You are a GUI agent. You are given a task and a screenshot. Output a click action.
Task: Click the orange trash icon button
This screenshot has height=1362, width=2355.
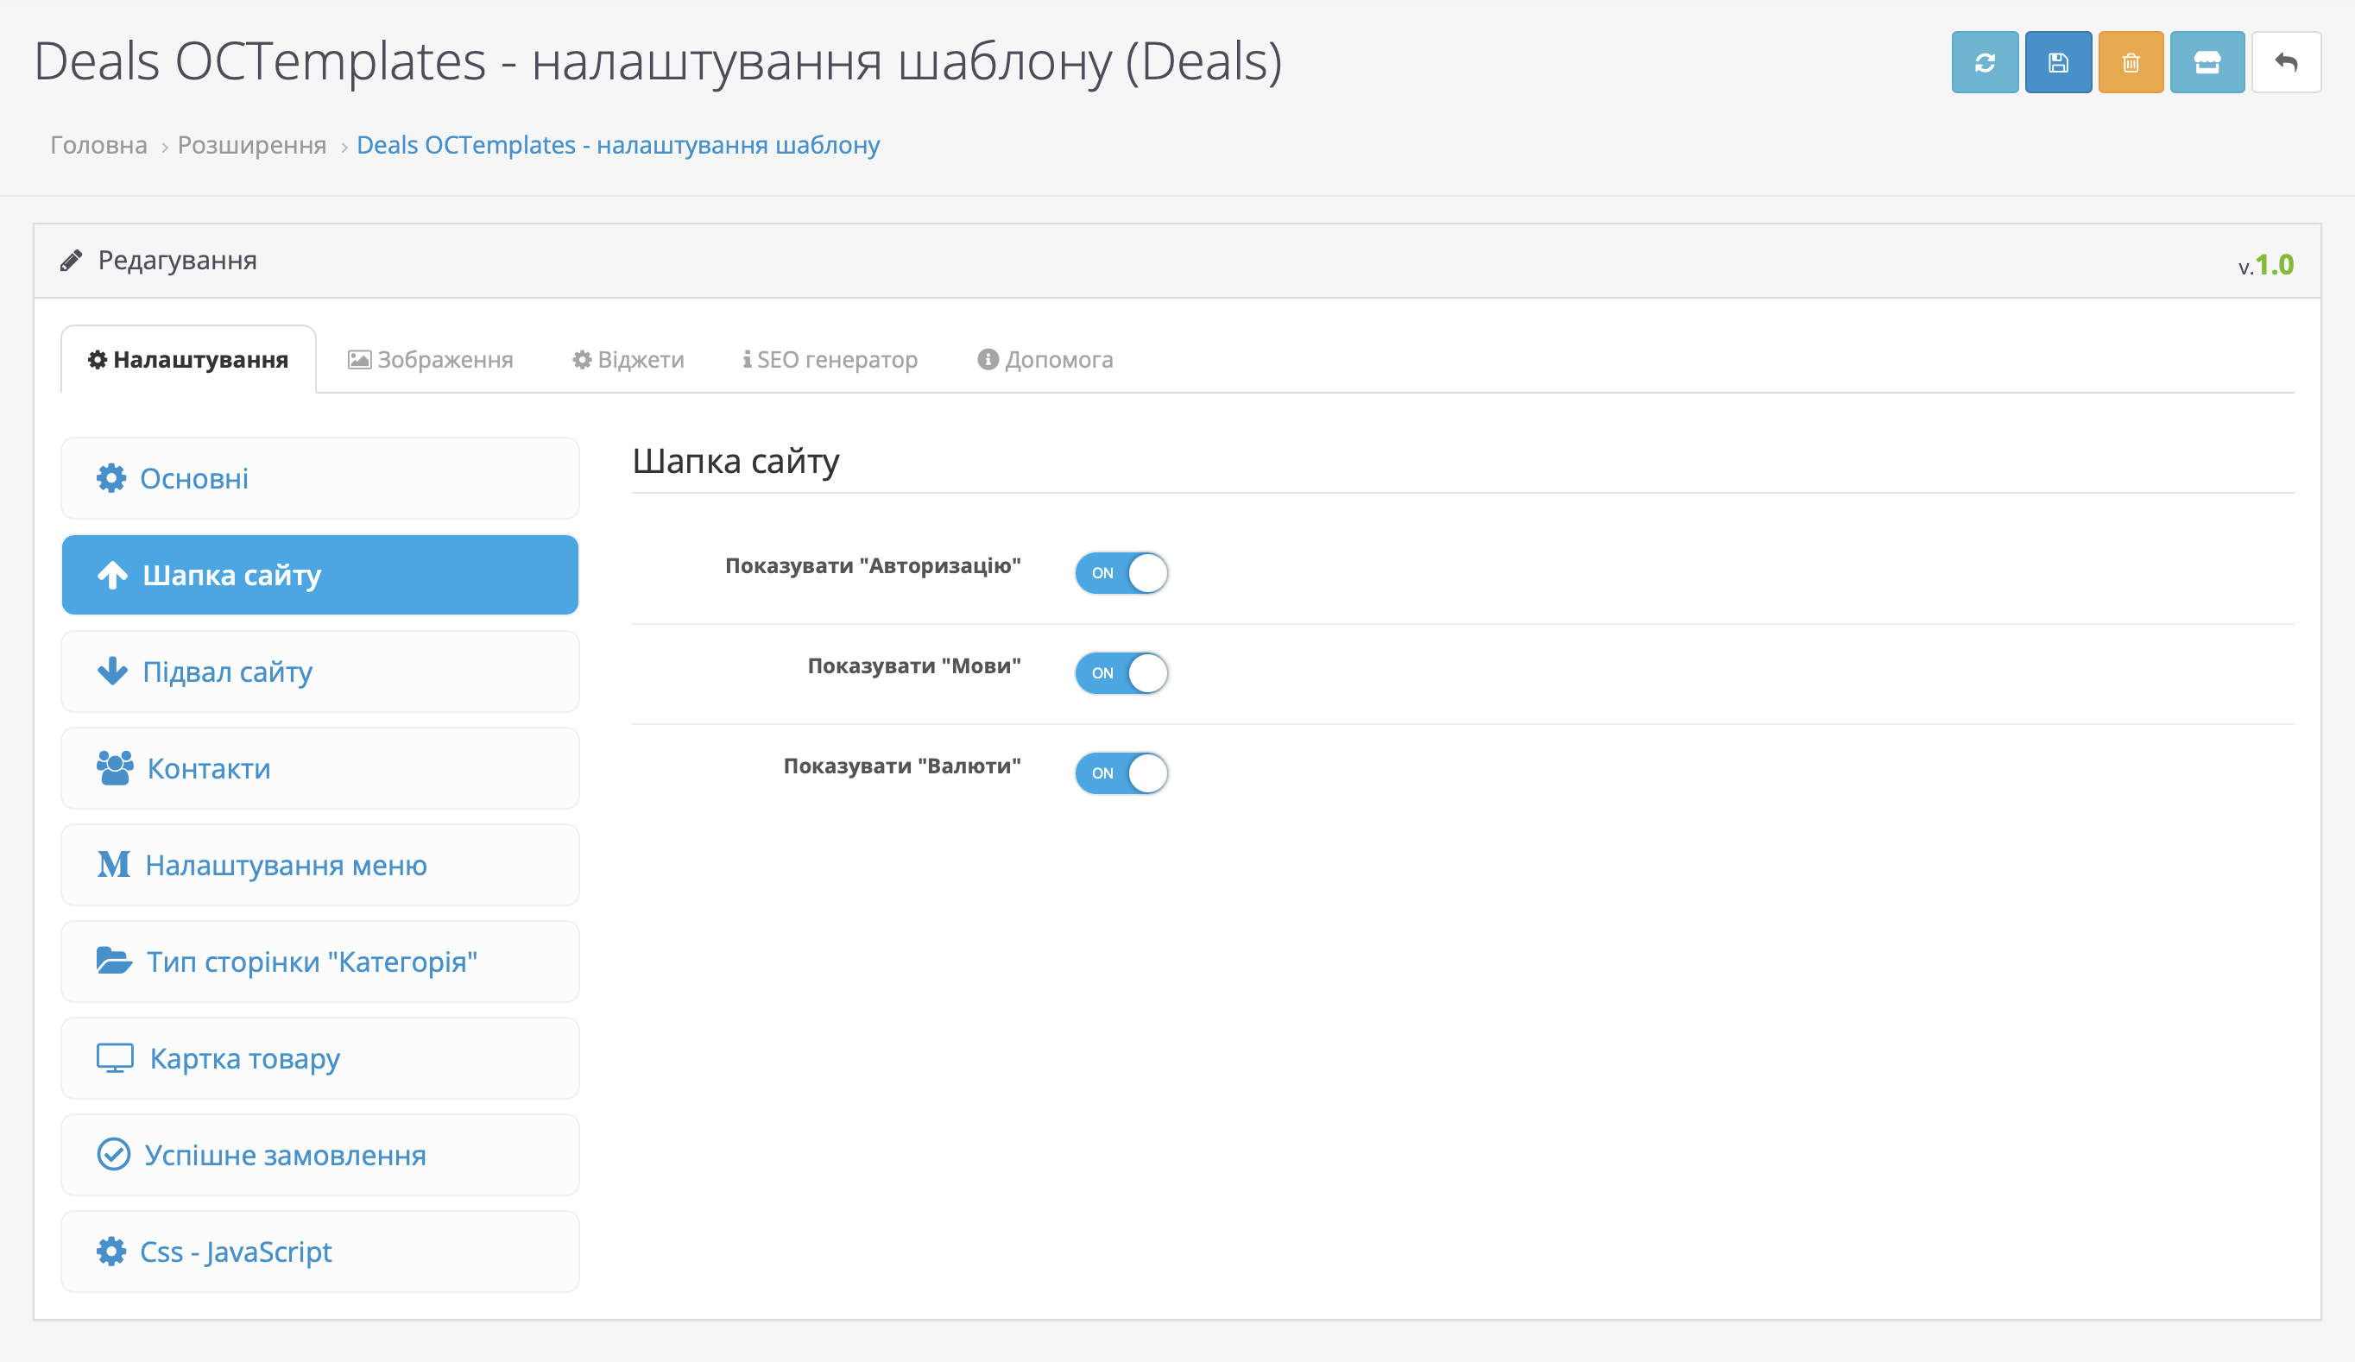point(2131,63)
